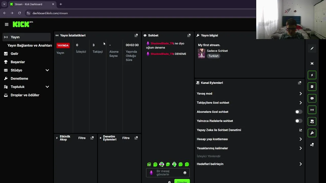The height and width of the screenshot is (183, 326).
Task: Click ShadowBlade_TR in the DENEME message
Action: (162, 54)
